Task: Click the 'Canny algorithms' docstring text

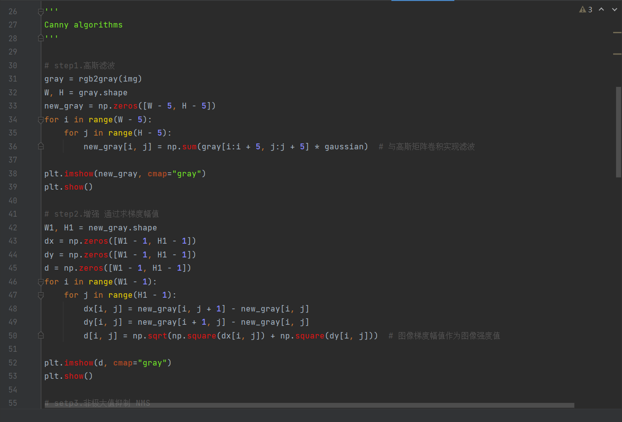Action: coord(84,25)
